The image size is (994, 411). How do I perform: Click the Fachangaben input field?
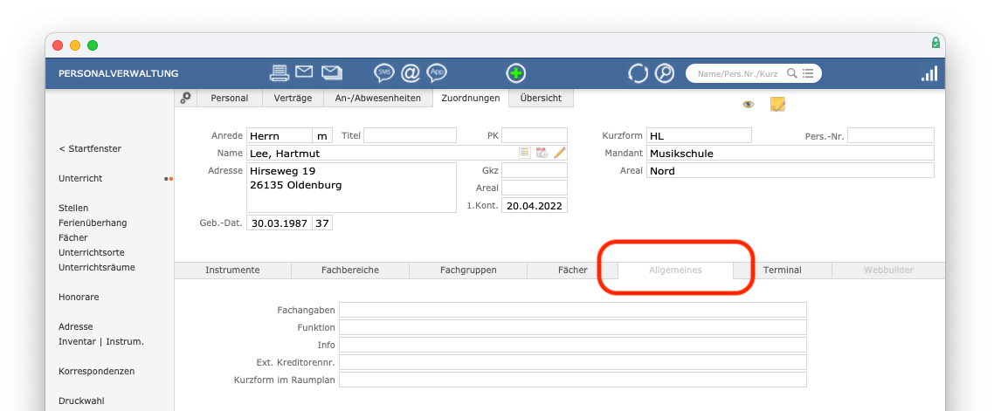coord(572,310)
